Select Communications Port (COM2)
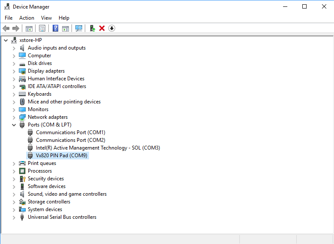The width and height of the screenshot is (334, 244). tap(71, 140)
